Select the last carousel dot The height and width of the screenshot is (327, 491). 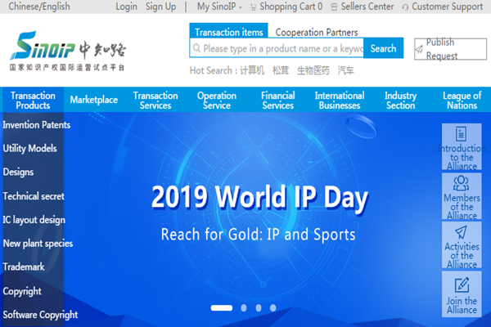coord(273,308)
